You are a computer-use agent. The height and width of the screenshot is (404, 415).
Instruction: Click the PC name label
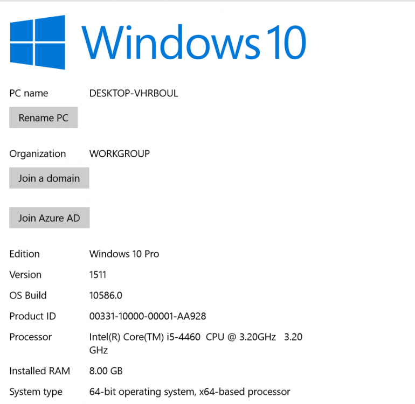tap(29, 93)
